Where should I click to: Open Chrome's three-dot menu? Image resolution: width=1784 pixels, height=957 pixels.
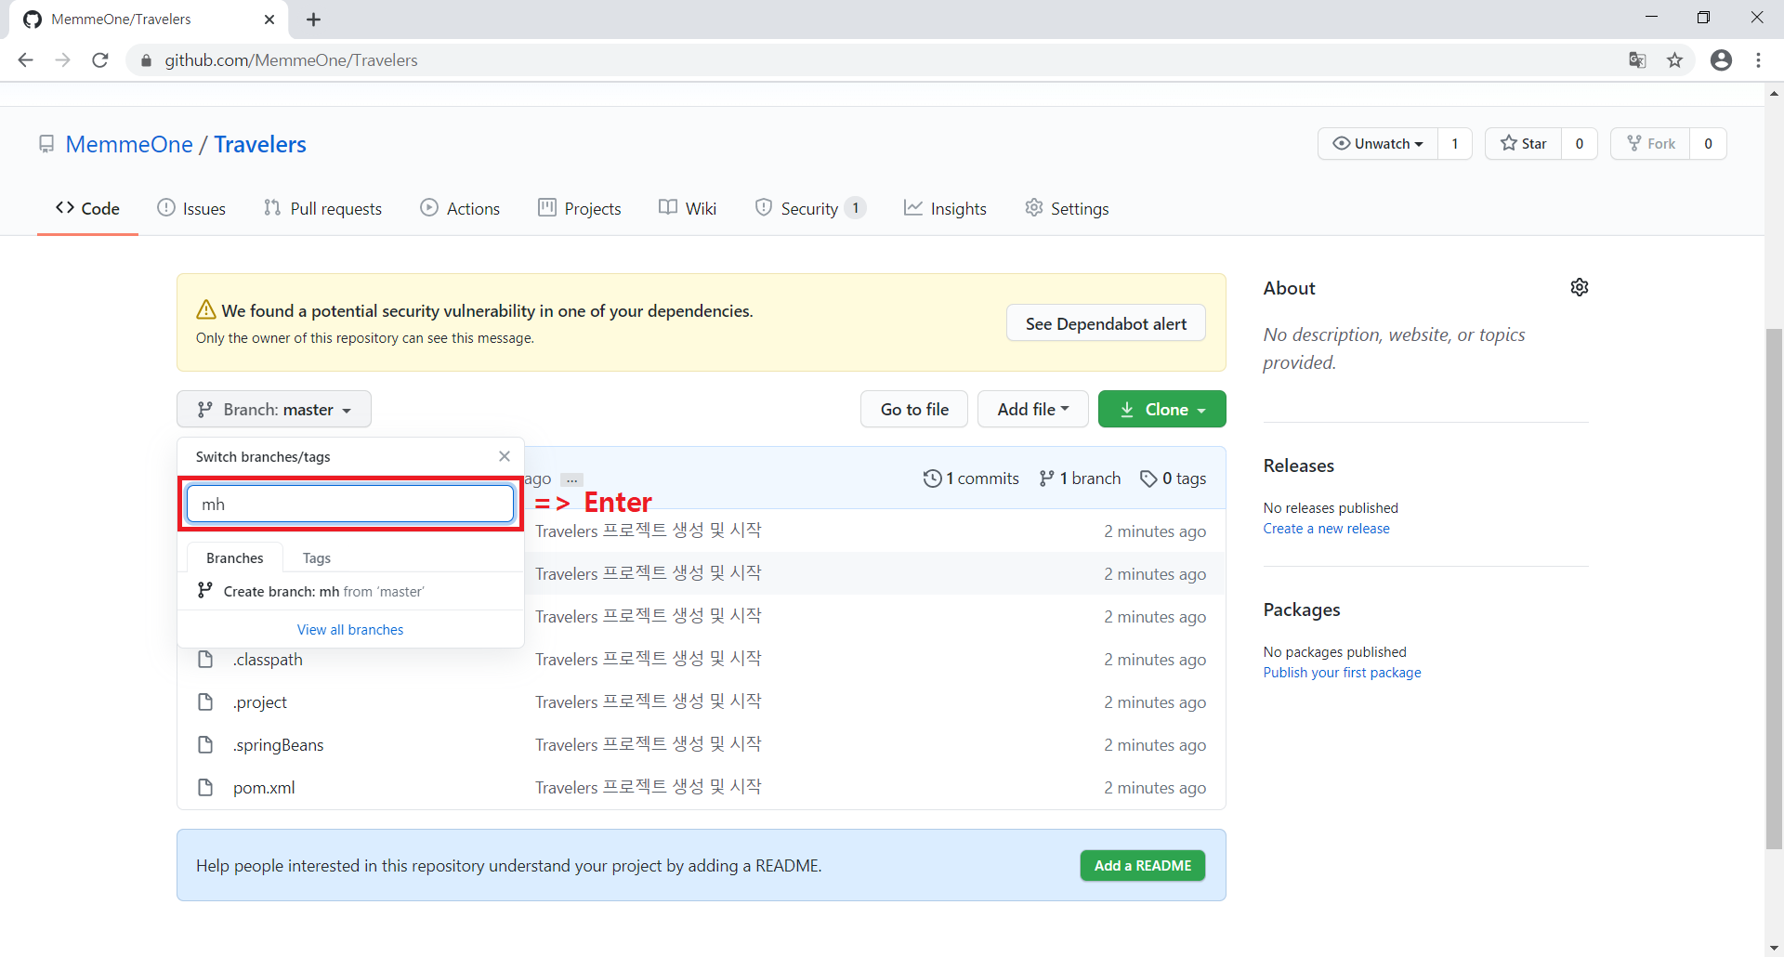click(x=1758, y=60)
